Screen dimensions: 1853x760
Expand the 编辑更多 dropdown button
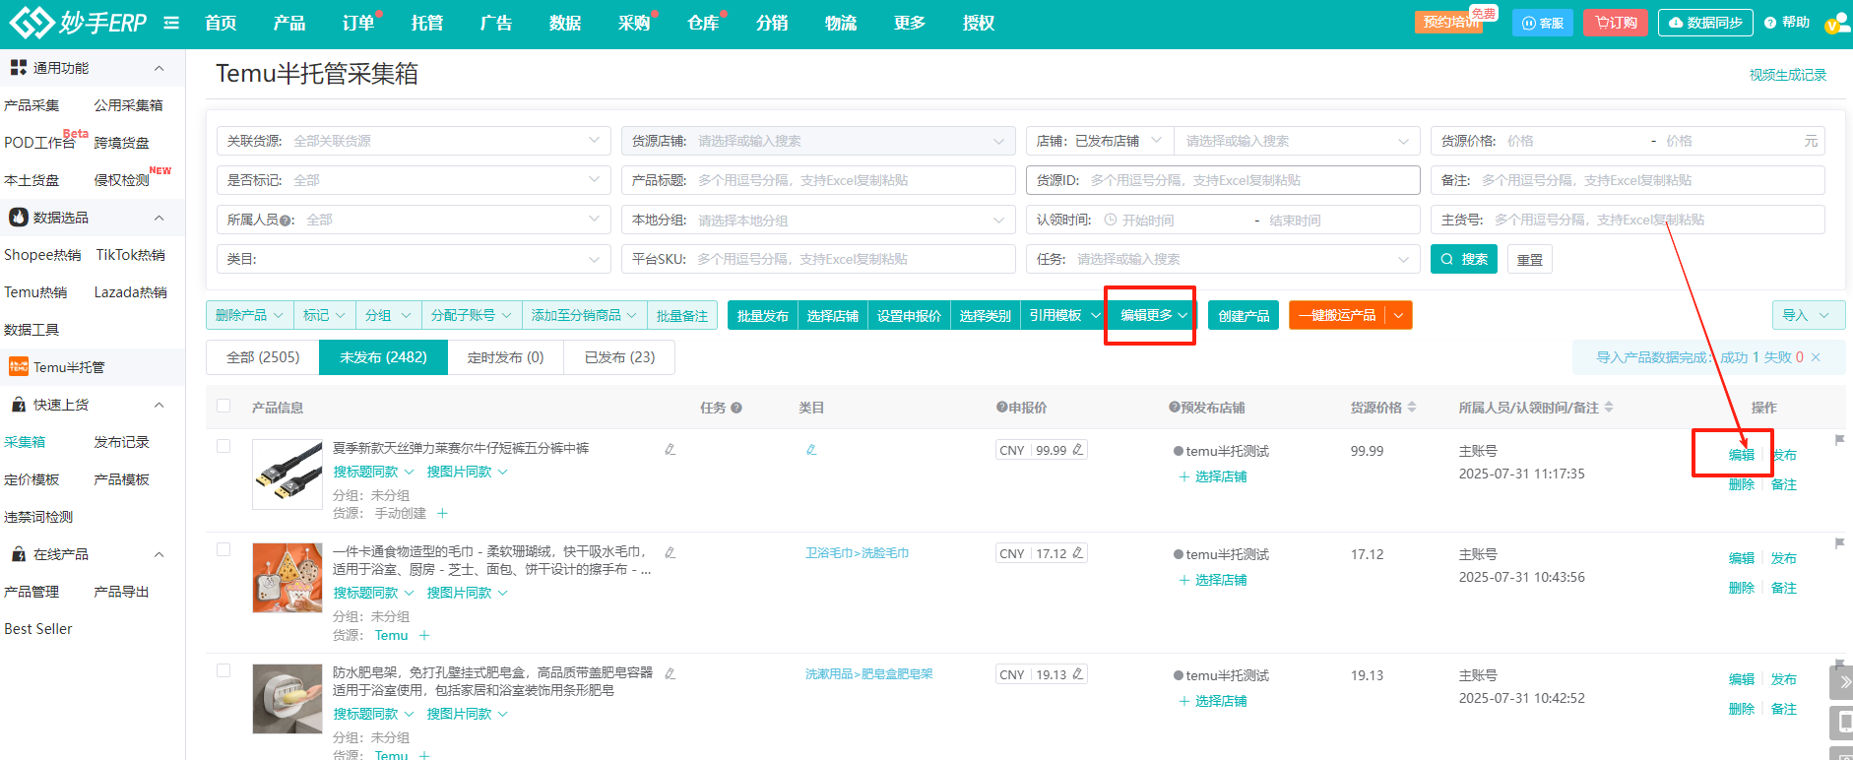point(1153,315)
